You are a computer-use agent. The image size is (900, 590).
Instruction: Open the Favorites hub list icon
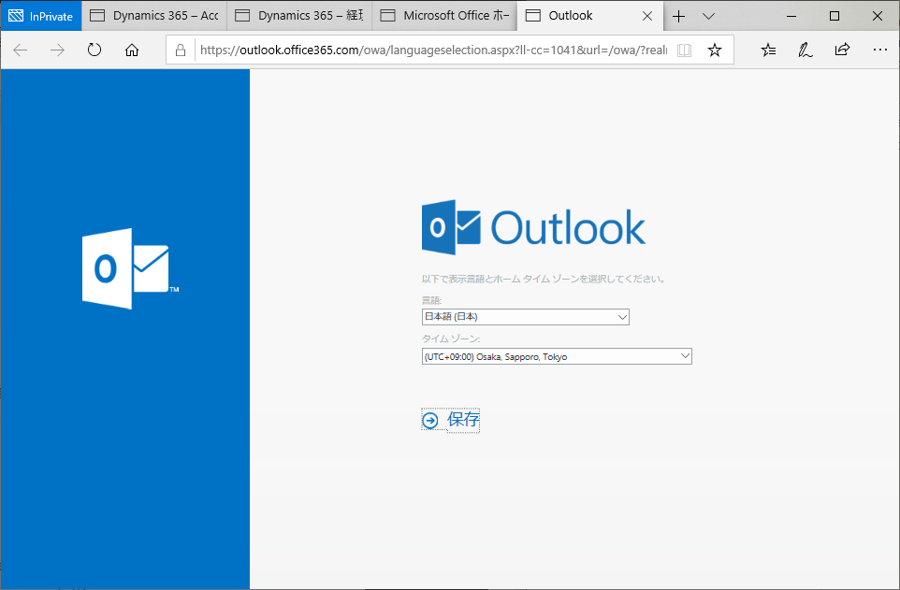(769, 50)
